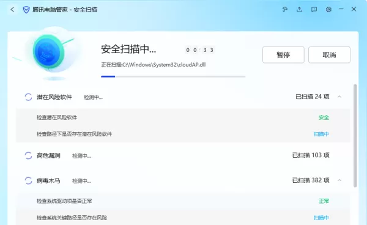Collapse the 病毒木马 section chevron
The image size is (367, 225).
pyautogui.click(x=339, y=180)
